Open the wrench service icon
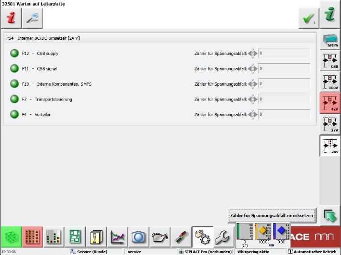 coord(224,237)
